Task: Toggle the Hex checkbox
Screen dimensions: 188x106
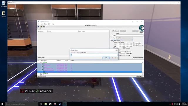Action: 113,35
